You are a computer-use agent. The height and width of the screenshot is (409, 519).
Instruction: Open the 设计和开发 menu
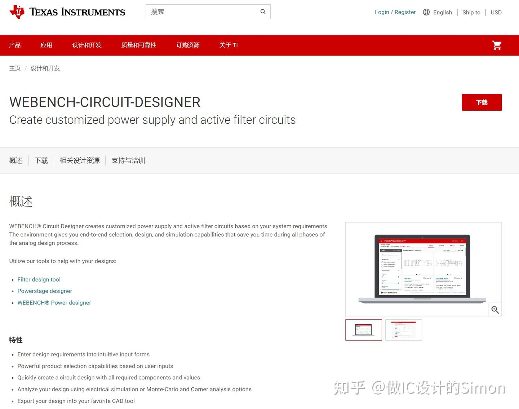87,45
